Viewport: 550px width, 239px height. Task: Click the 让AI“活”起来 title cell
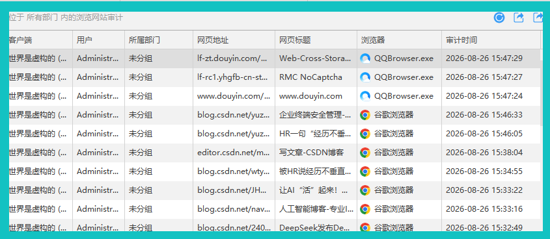[x=316, y=191]
